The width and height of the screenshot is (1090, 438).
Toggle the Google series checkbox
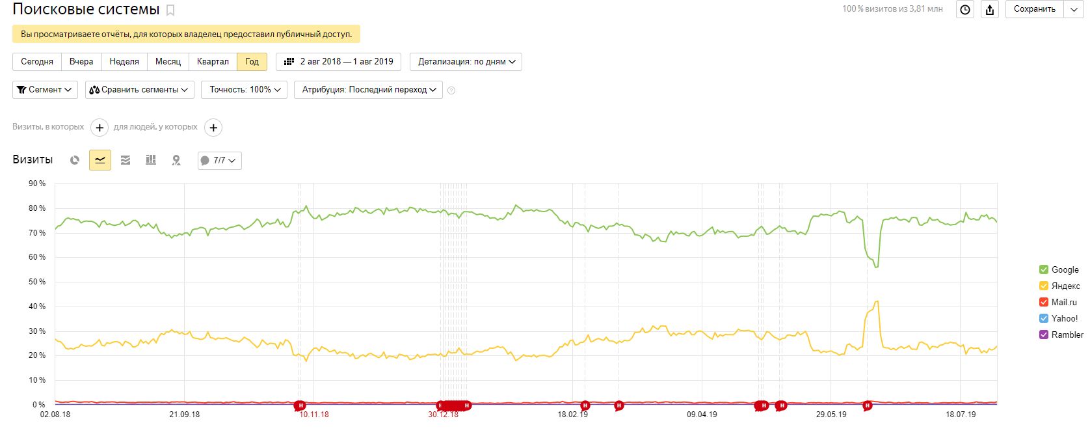(x=1044, y=269)
